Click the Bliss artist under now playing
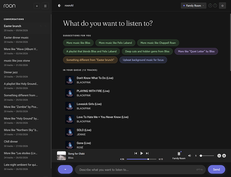The image size is (231, 177). [71, 158]
